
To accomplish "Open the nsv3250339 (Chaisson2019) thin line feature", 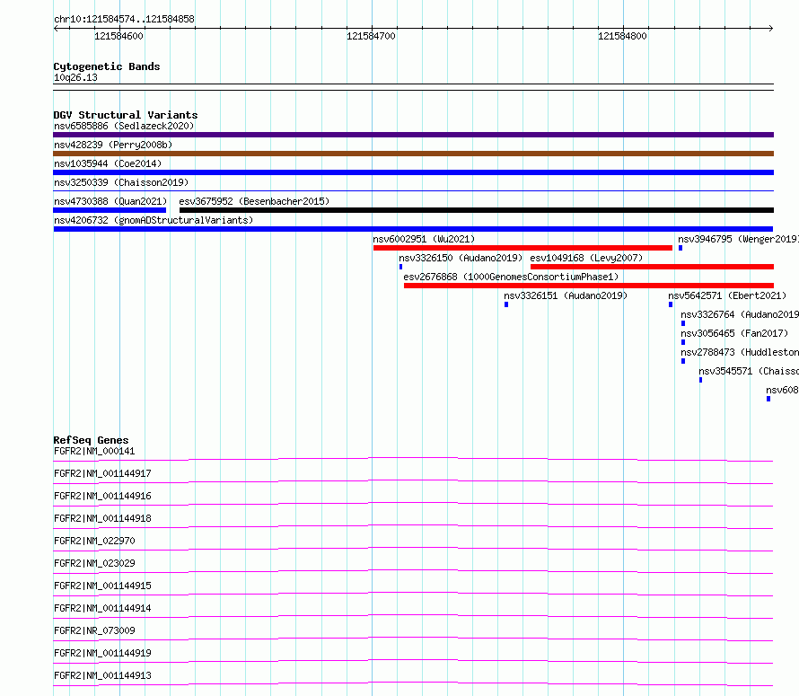I will pyautogui.click(x=413, y=190).
